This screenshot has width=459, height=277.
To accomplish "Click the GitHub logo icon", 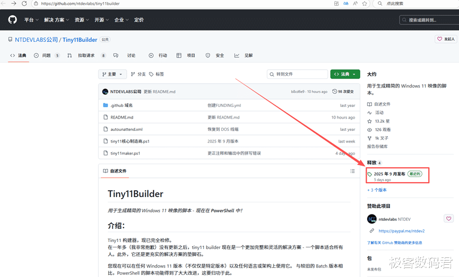I will pyautogui.click(x=12, y=20).
